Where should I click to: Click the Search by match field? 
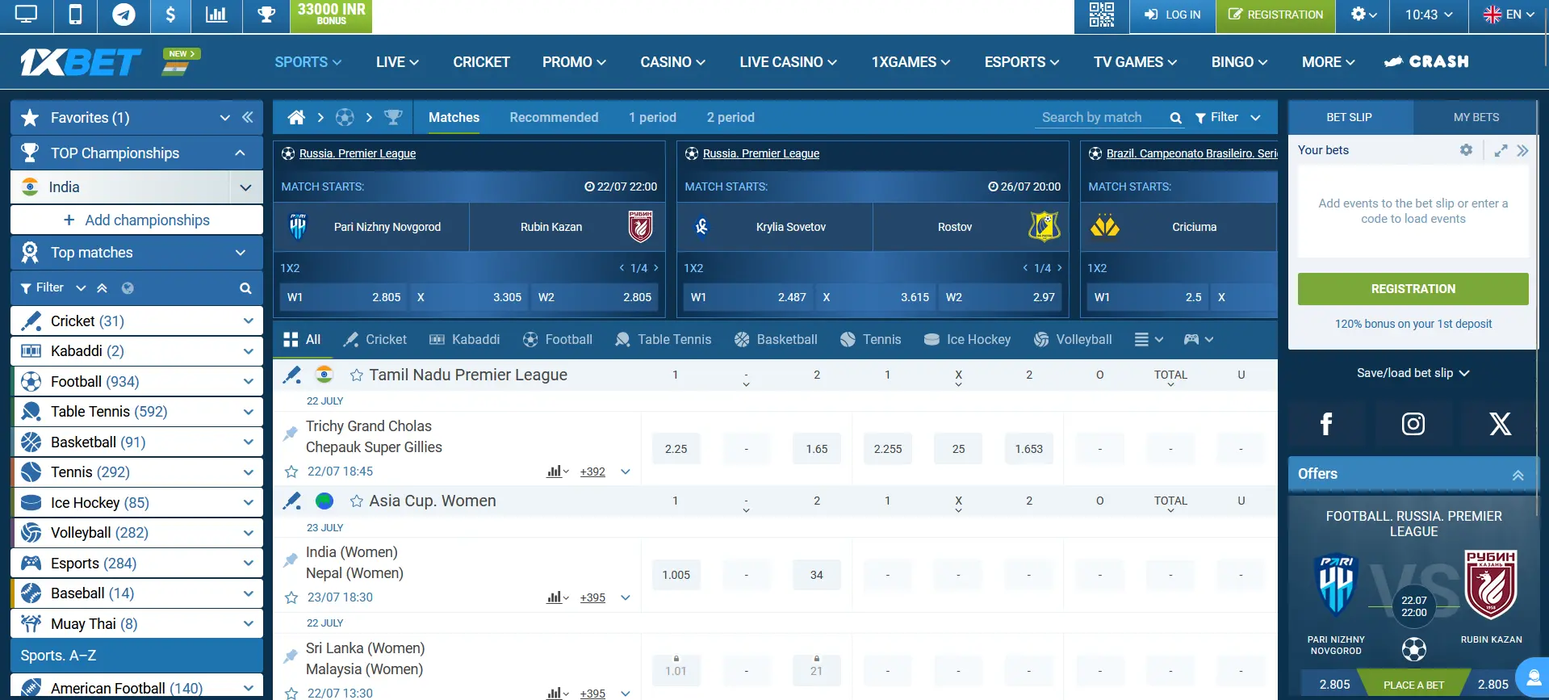click(1101, 118)
